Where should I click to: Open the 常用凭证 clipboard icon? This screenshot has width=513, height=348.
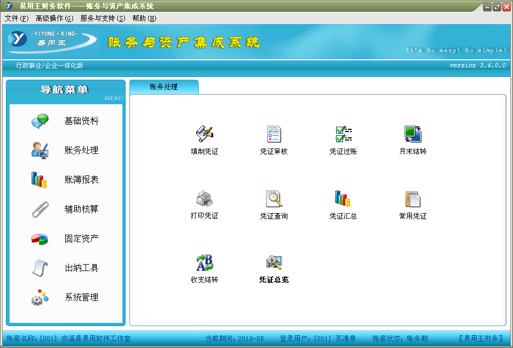click(413, 198)
